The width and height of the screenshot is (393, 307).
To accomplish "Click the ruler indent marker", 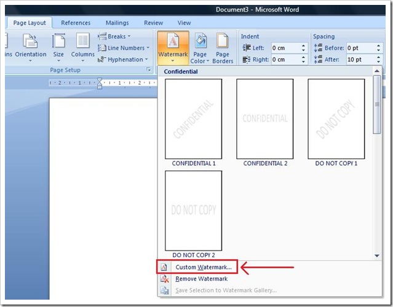I will (x=100, y=83).
